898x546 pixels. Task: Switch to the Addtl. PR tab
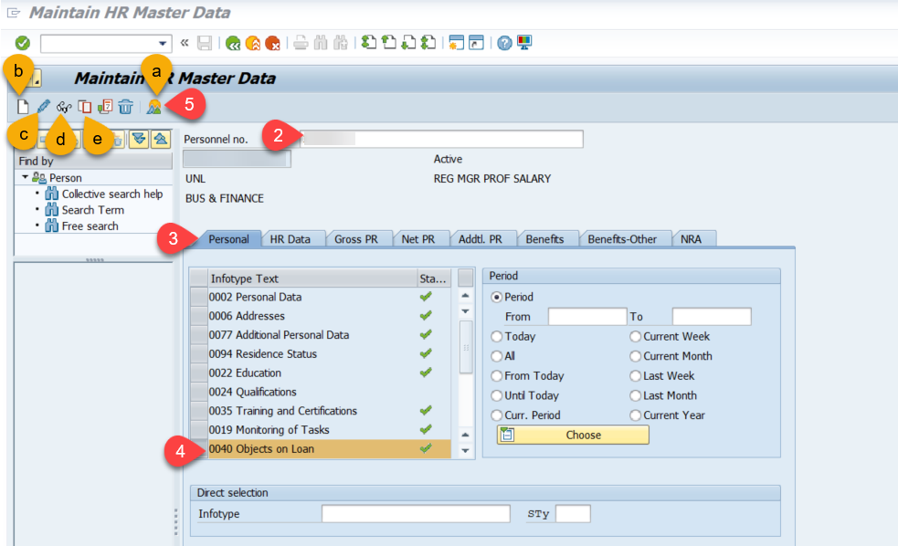(481, 239)
